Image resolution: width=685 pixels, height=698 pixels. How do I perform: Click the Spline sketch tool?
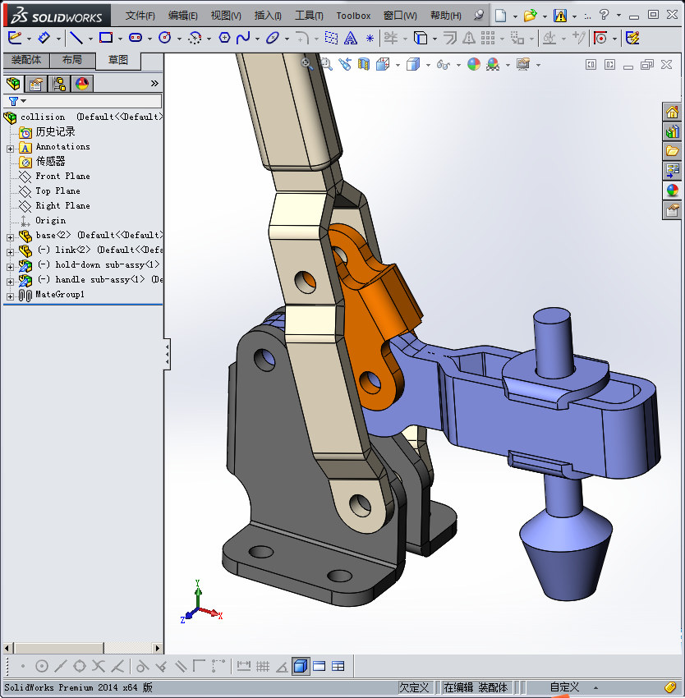click(243, 38)
